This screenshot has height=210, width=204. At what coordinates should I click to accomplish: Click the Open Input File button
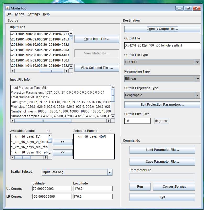tap(97, 39)
